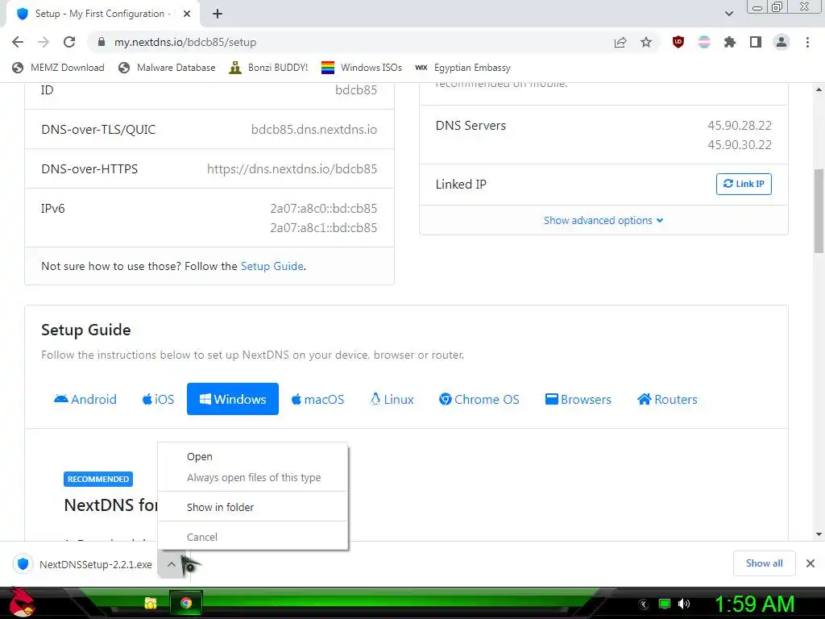
Task: Choose Cancel in download menu
Action: [x=252, y=537]
